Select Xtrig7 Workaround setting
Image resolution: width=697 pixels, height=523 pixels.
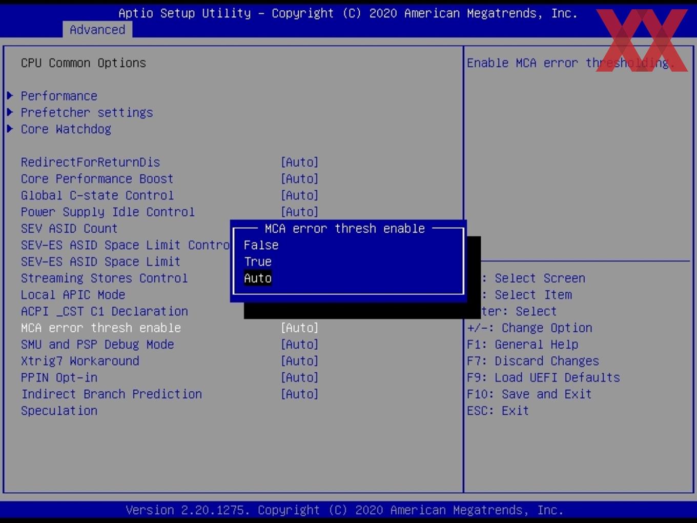click(79, 361)
